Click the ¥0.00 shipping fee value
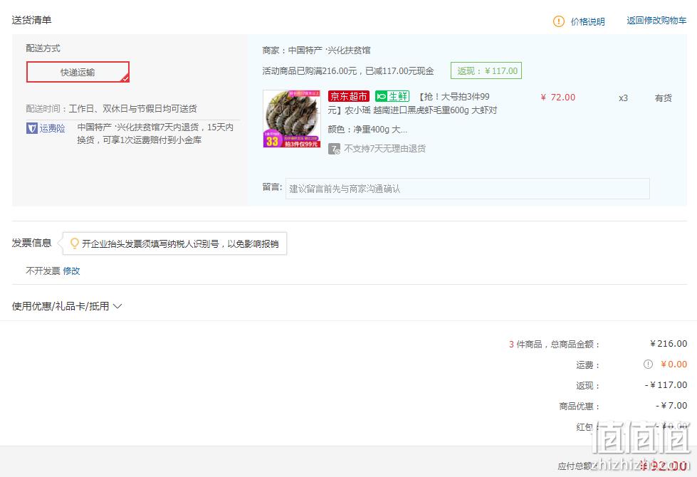 [x=674, y=365]
